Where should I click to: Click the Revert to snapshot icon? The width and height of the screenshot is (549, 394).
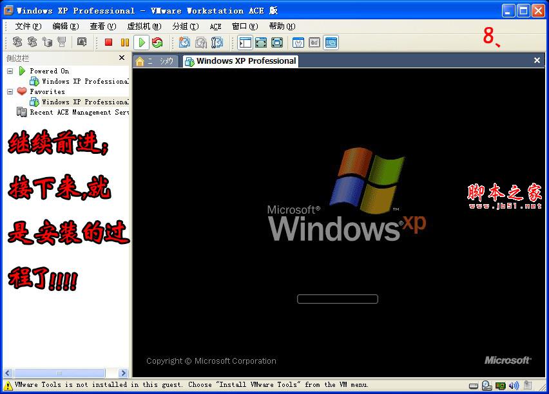(x=201, y=42)
